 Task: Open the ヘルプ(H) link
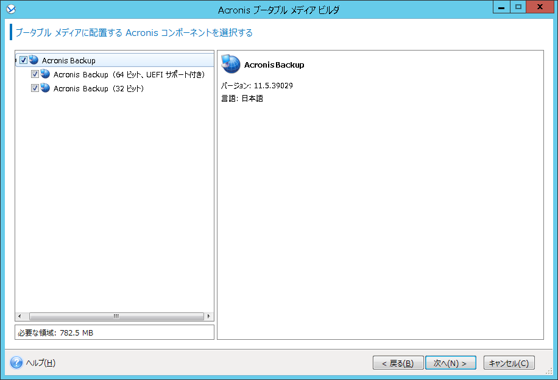pyautogui.click(x=41, y=363)
